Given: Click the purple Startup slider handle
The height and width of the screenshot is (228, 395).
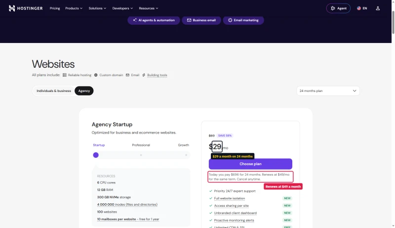Looking at the screenshot, I should coord(96,155).
